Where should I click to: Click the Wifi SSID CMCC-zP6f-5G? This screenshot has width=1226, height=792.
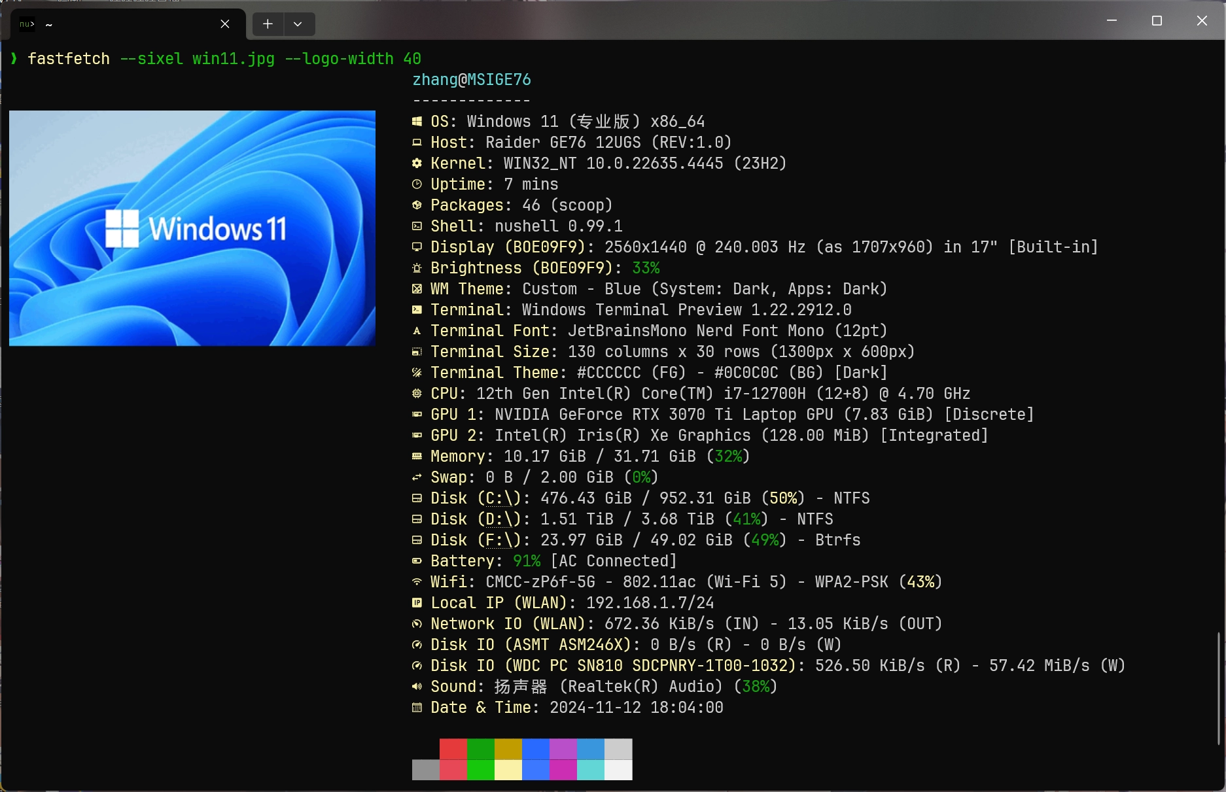(540, 582)
